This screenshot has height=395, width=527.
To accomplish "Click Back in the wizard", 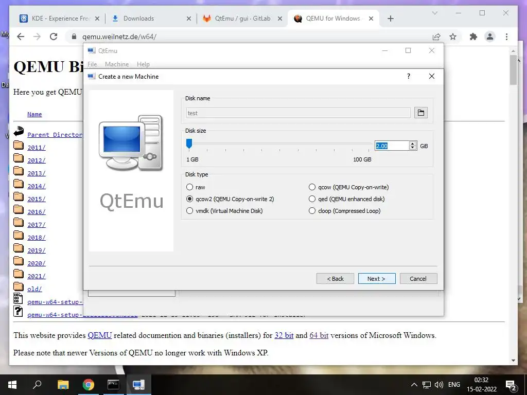I will click(x=335, y=278).
